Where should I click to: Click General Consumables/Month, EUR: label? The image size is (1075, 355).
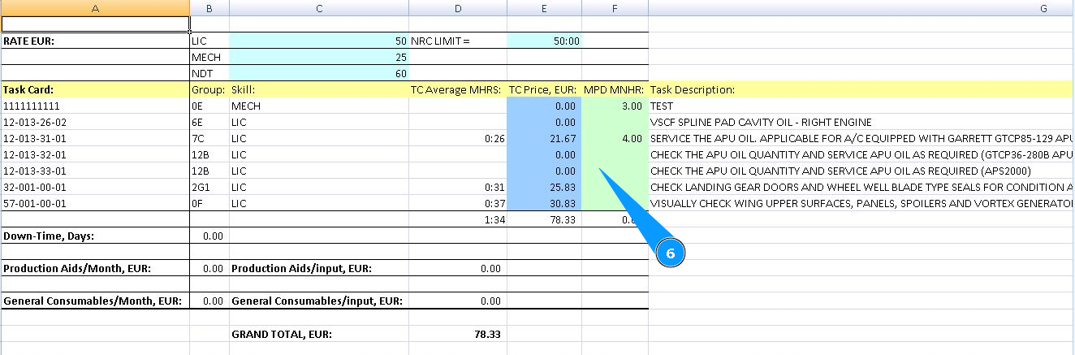95,301
